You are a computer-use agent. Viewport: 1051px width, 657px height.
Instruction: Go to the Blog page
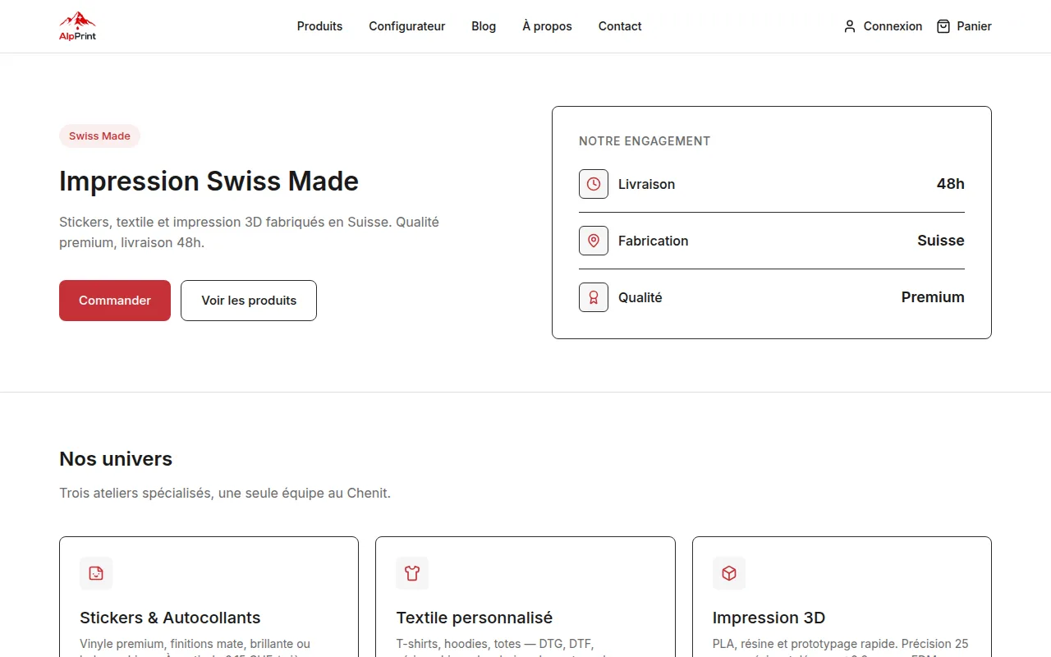(484, 26)
